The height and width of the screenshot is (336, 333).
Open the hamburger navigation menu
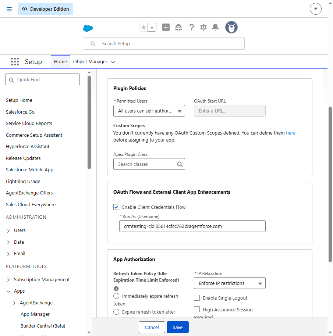point(9,9)
